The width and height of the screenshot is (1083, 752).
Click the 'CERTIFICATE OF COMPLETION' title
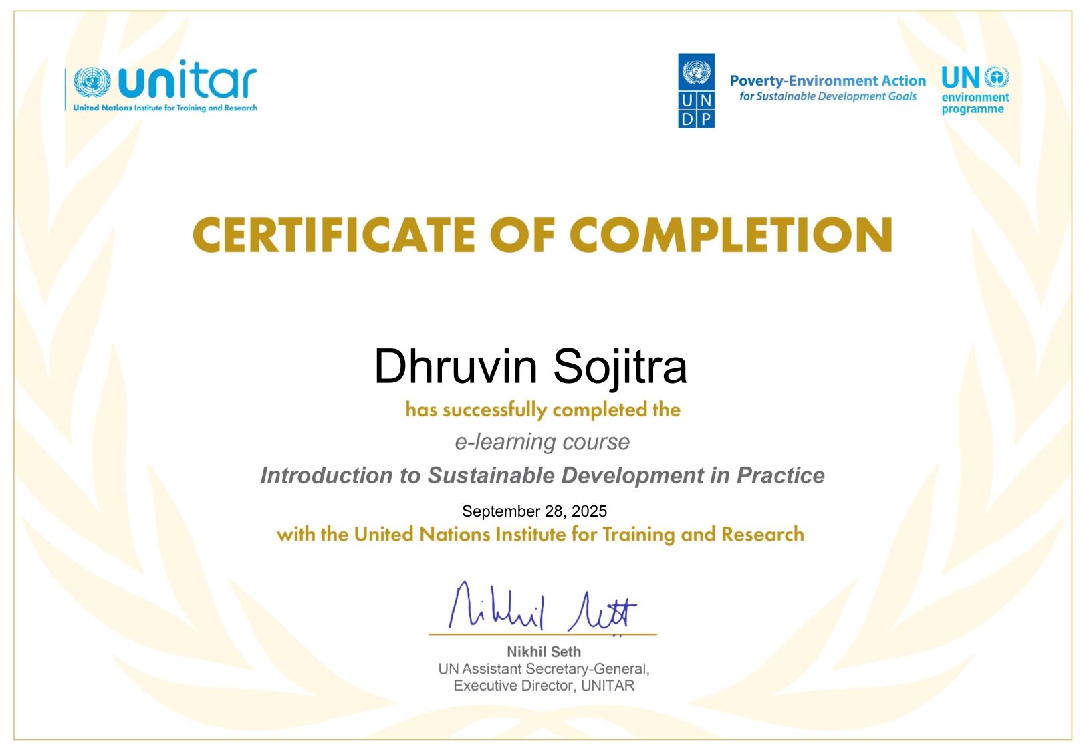point(542,235)
